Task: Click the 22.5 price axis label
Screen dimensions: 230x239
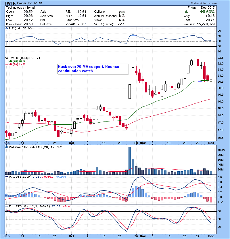Action: click(221, 58)
